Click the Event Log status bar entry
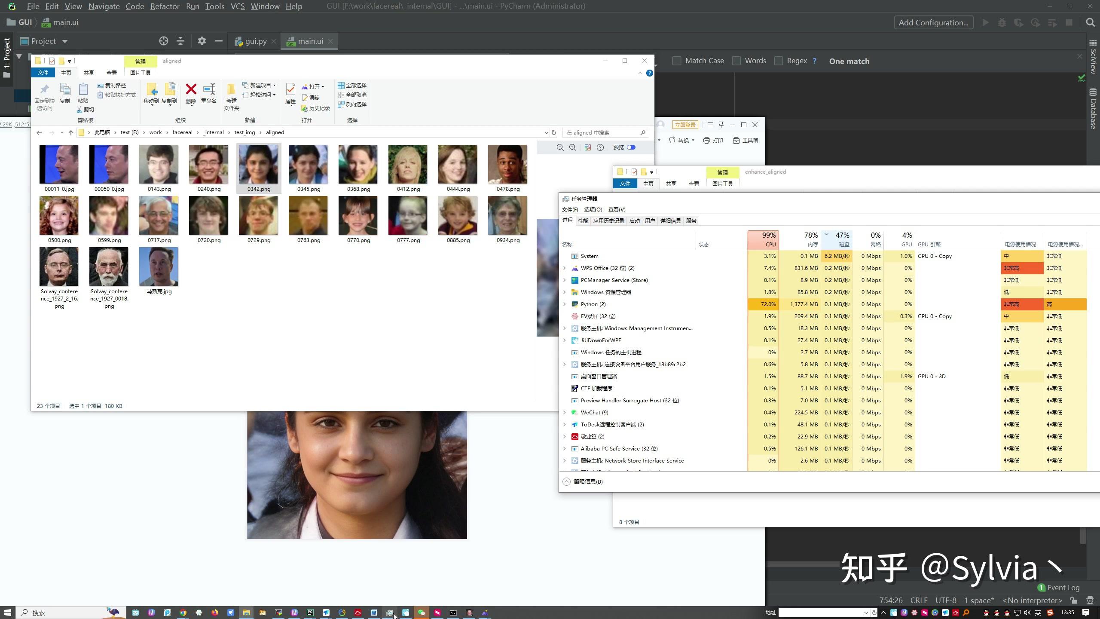The image size is (1100, 619). 1058,588
